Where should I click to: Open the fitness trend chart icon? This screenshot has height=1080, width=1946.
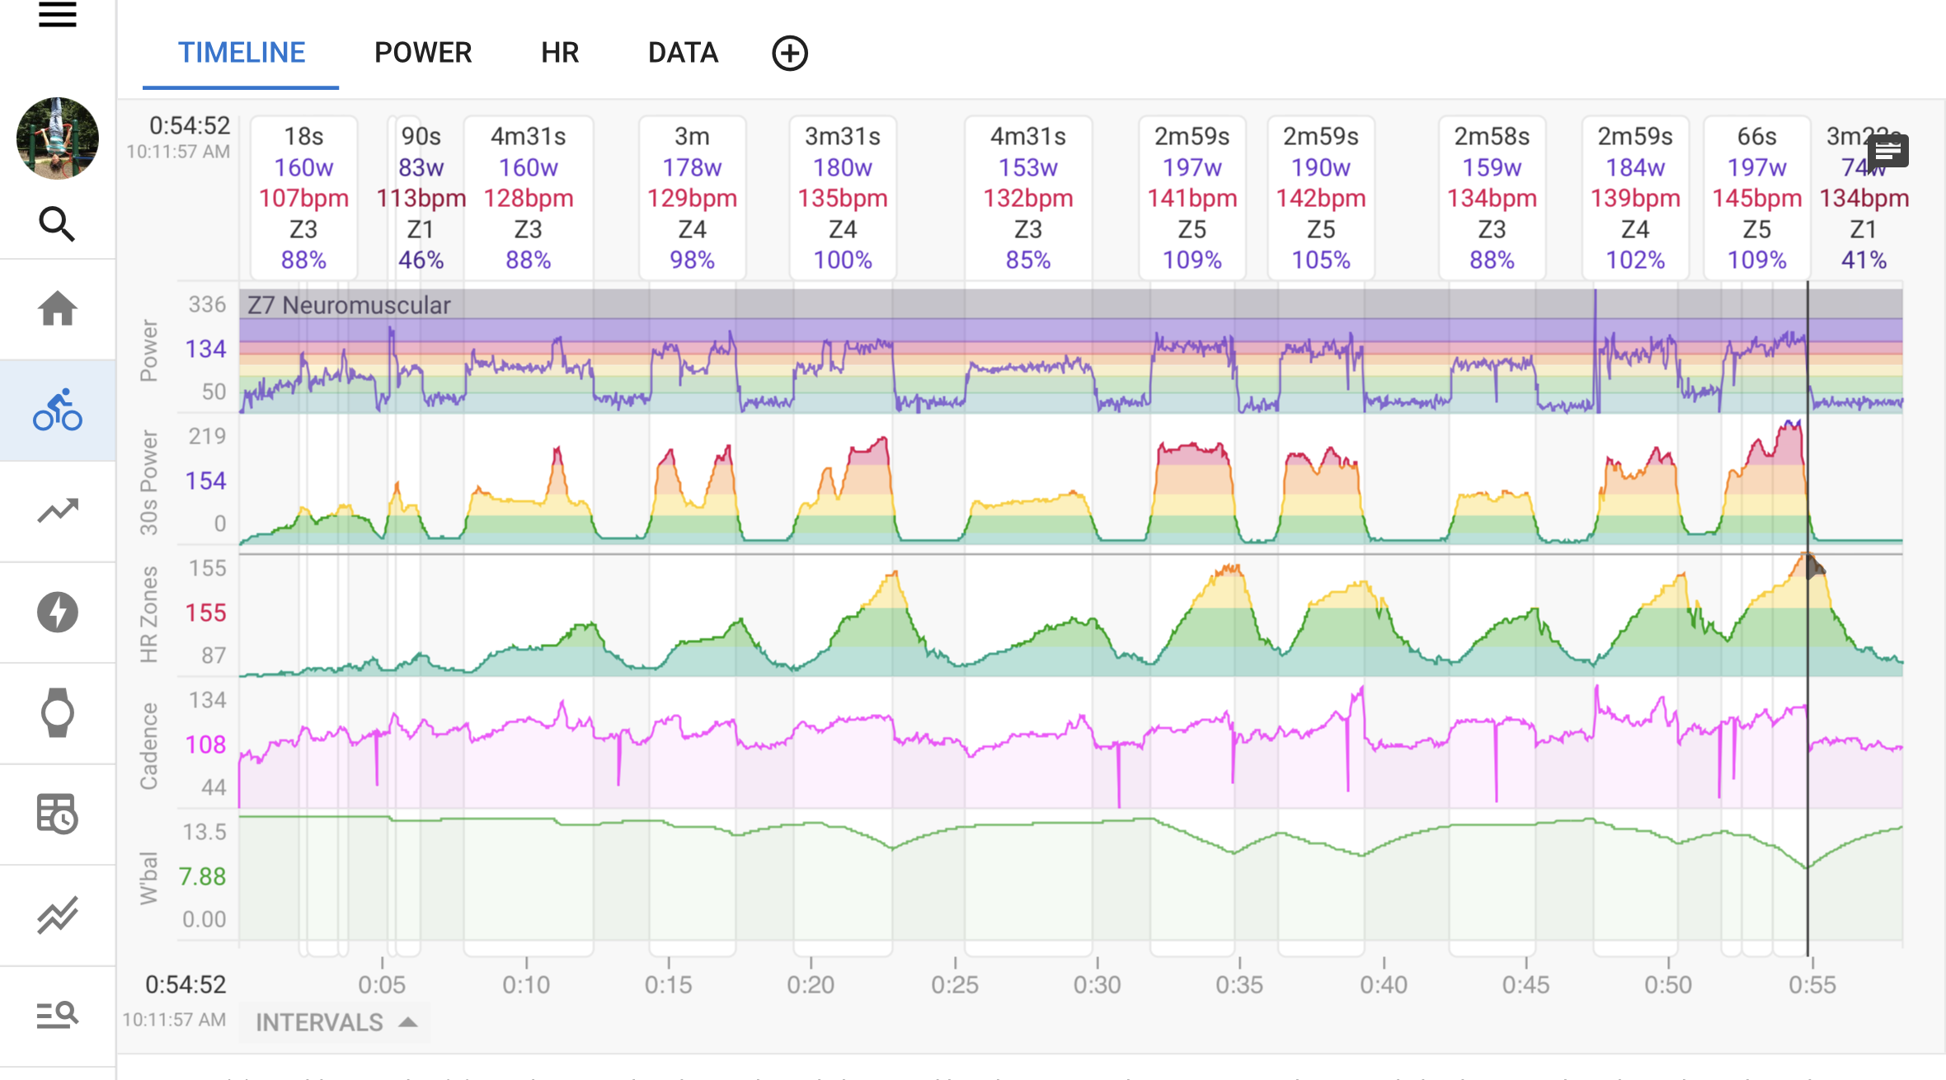(x=57, y=511)
